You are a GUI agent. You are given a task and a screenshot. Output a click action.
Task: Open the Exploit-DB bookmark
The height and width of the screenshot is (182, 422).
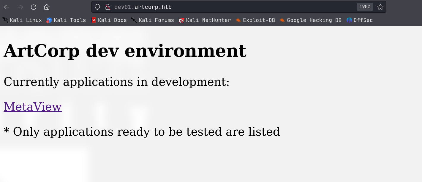(x=255, y=20)
